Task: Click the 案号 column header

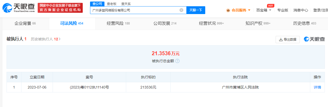Action: pos(89,77)
